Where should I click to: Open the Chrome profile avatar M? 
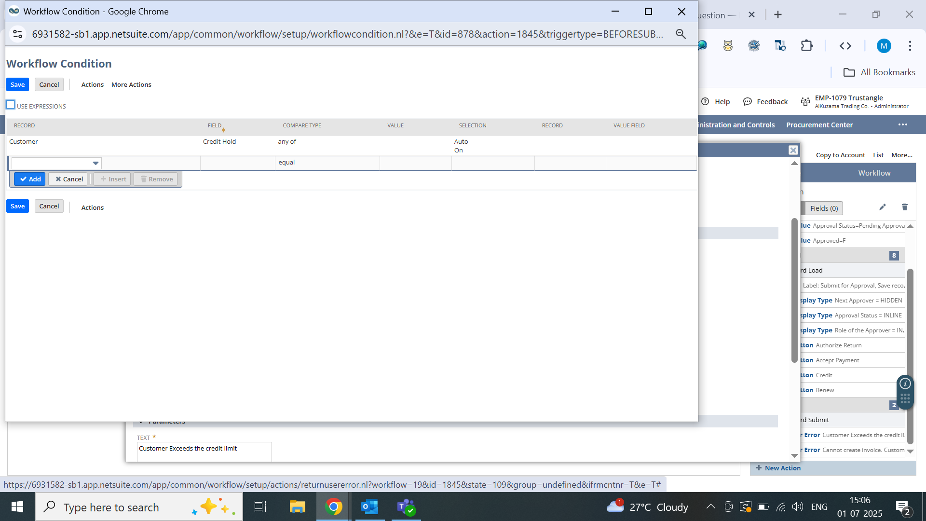click(885, 46)
